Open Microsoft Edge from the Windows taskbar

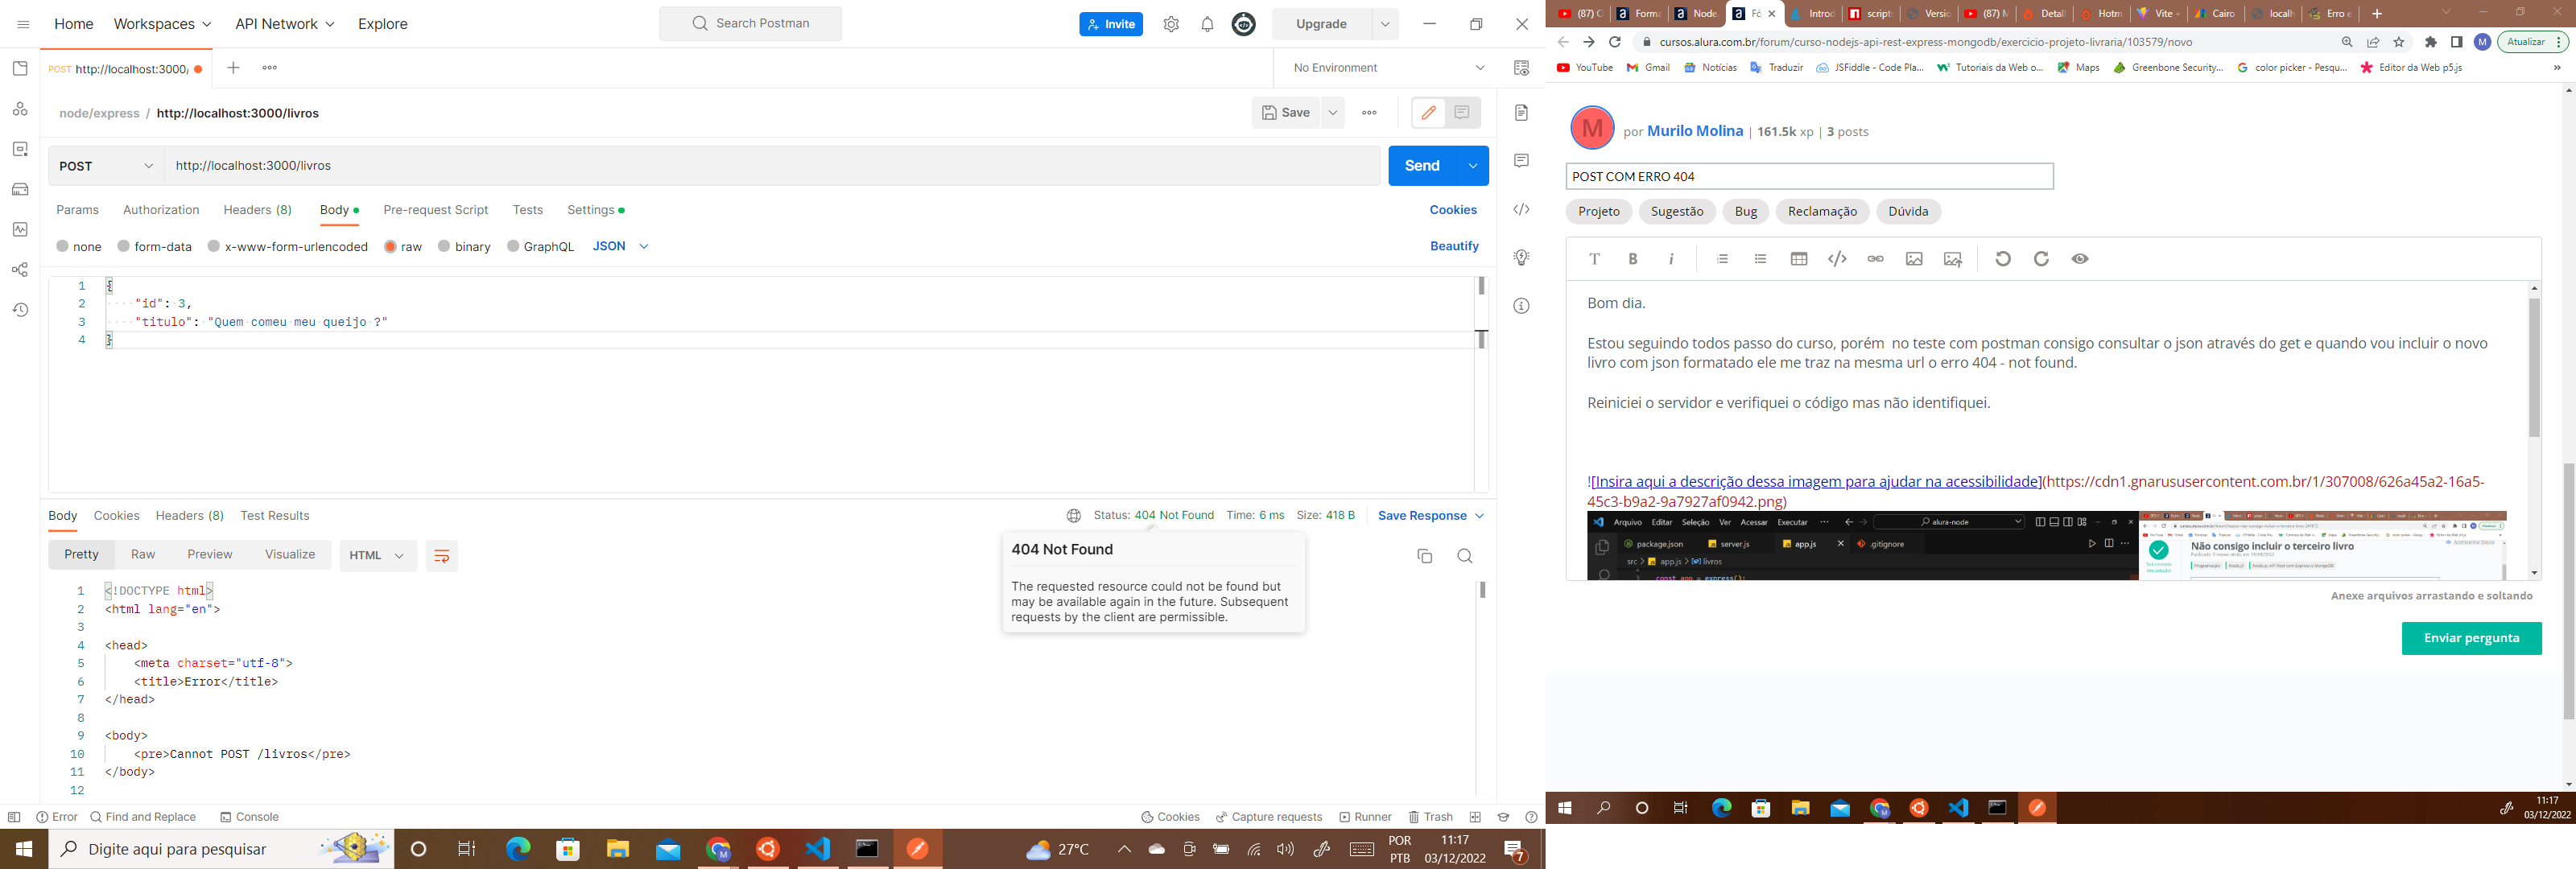pyautogui.click(x=518, y=849)
